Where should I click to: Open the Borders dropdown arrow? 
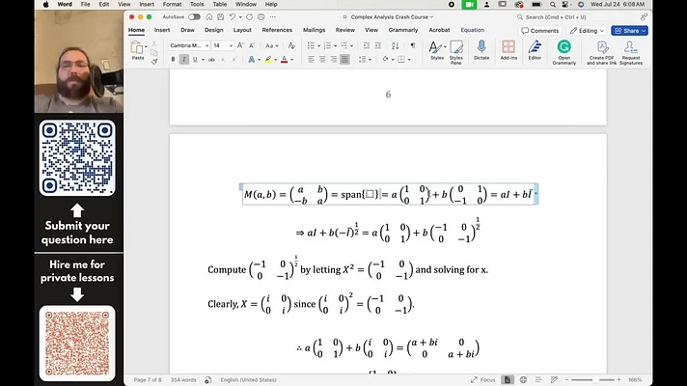409,60
